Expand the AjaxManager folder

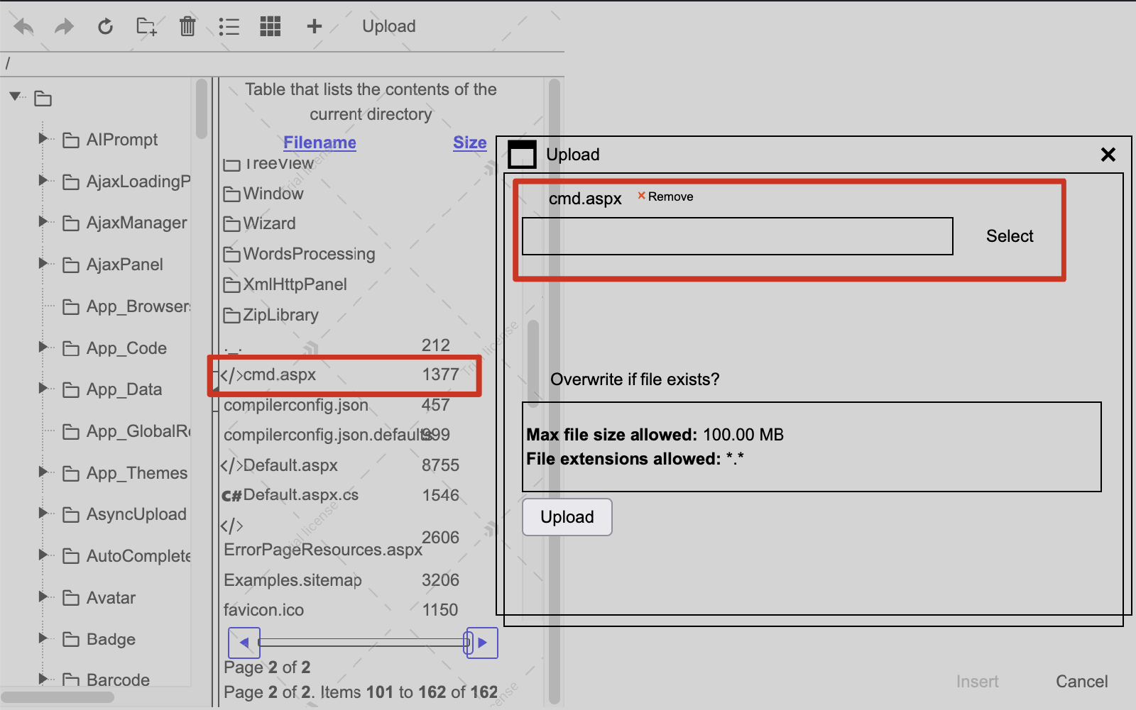tap(43, 221)
